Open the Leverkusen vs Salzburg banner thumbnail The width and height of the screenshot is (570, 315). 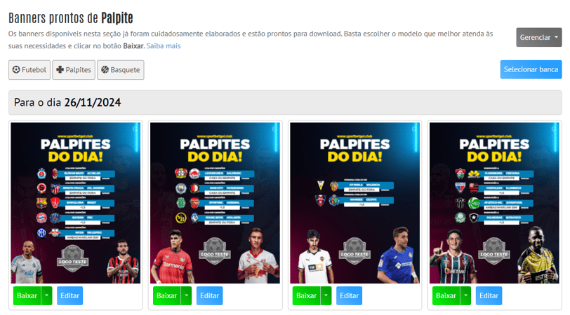point(216,203)
